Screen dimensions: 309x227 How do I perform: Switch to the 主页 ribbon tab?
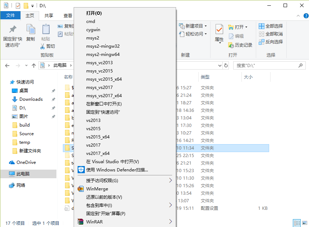(x=30, y=16)
